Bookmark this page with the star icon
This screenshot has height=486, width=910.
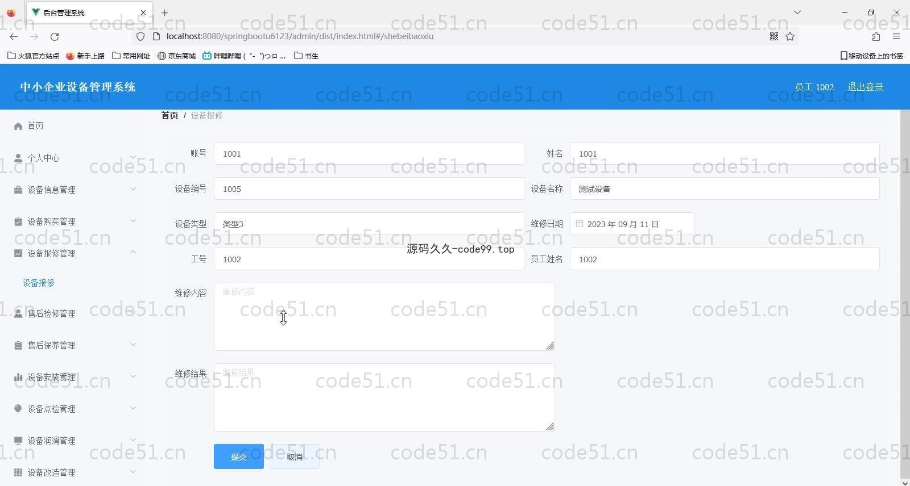(x=790, y=36)
